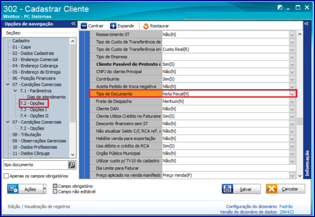Click sections tree scrollbar up arrow
The width and height of the screenshot is (315, 217).
click(73, 41)
